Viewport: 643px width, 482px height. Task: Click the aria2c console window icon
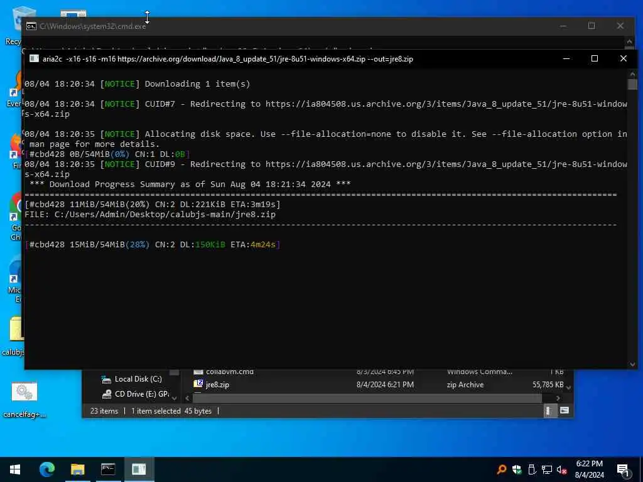coord(35,58)
